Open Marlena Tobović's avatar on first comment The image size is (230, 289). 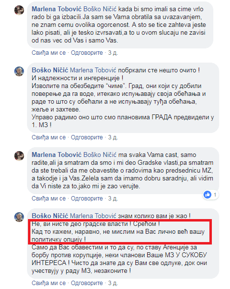19,10
